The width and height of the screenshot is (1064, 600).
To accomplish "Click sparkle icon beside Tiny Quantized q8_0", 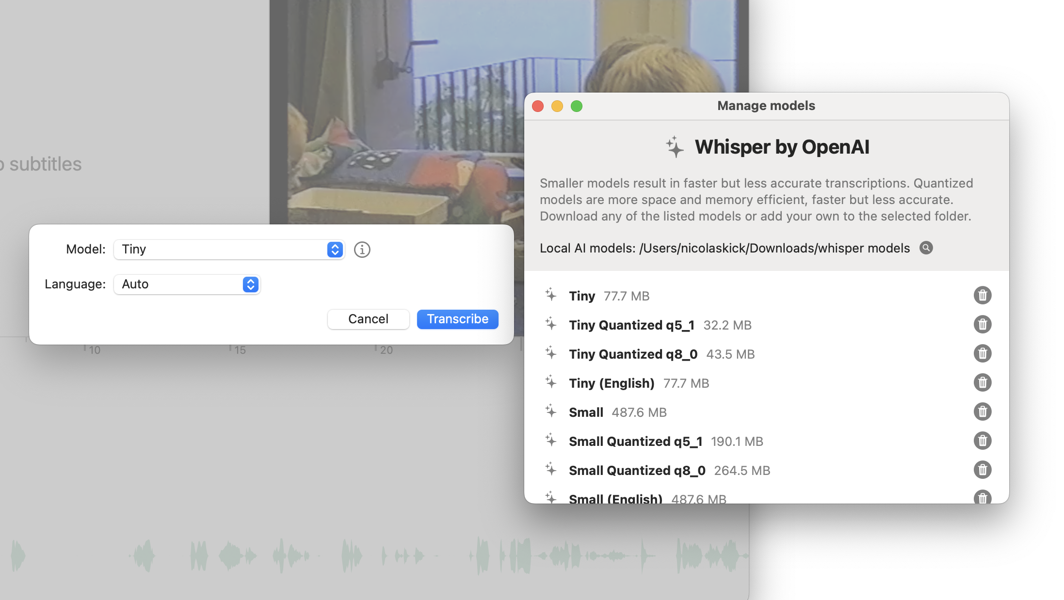I will point(550,353).
